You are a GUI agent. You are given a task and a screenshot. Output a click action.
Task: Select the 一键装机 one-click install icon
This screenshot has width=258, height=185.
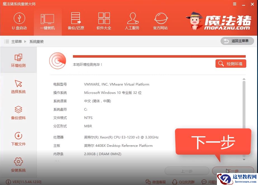48,21
